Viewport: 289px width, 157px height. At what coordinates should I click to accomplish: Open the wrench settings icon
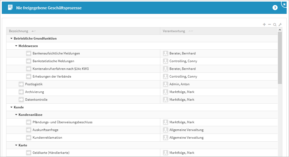click(280, 24)
